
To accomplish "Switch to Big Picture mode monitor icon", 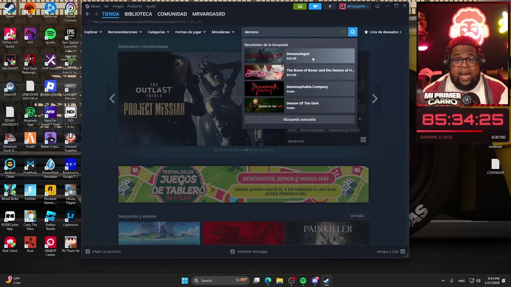I will [x=377, y=6].
